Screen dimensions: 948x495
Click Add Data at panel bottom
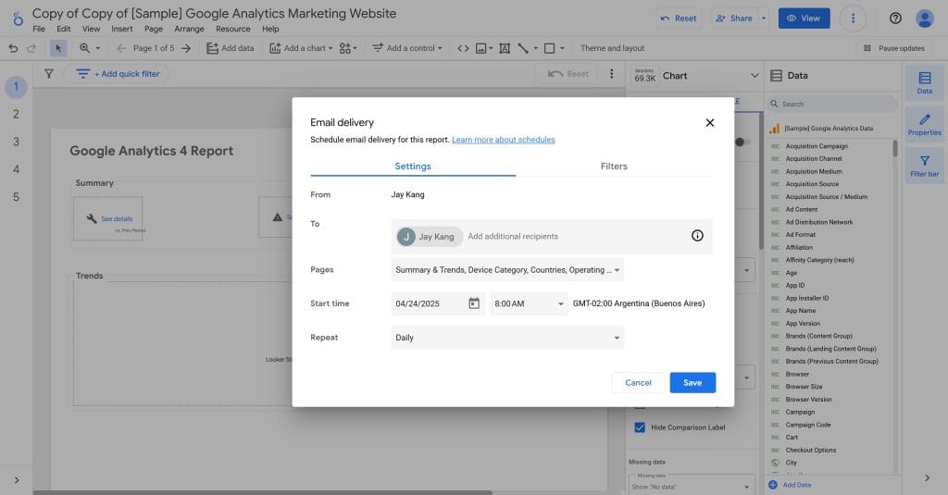pyautogui.click(x=791, y=485)
